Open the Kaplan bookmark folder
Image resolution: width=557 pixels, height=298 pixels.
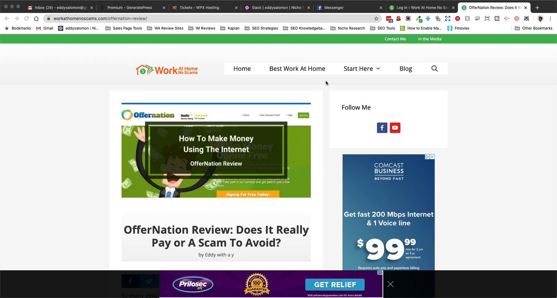[x=230, y=28]
